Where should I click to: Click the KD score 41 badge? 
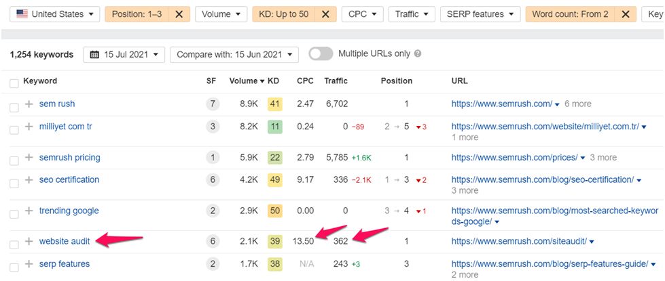click(x=275, y=104)
